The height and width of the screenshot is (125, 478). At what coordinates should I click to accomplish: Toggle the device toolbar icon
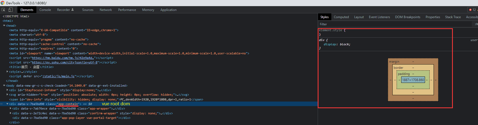pos(10,10)
